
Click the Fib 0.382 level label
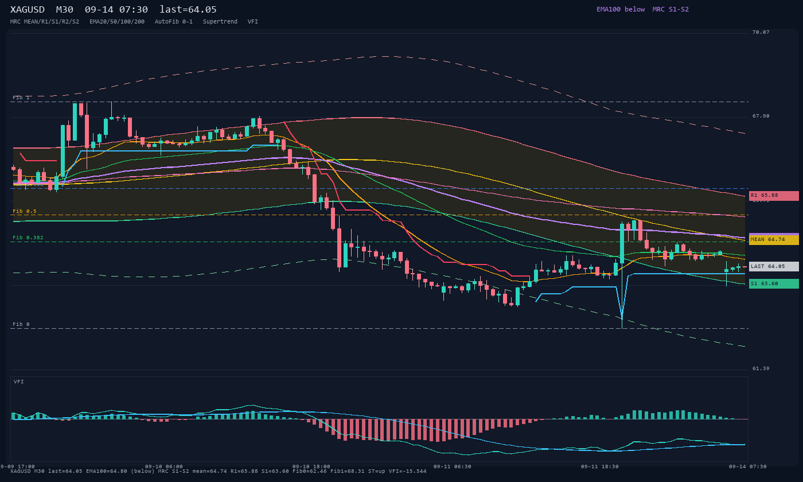coord(28,238)
